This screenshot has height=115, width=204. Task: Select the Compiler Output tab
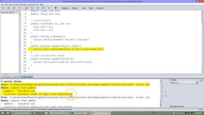(26, 77)
